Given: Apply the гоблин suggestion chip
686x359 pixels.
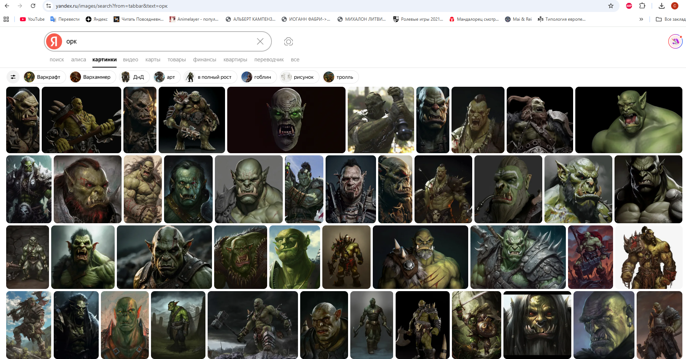Looking at the screenshot, I should tap(258, 77).
